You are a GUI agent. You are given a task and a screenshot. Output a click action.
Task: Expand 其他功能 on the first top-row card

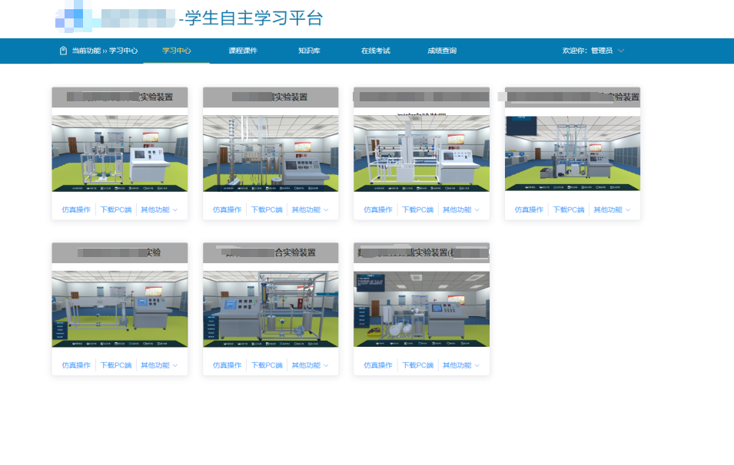[x=158, y=209]
